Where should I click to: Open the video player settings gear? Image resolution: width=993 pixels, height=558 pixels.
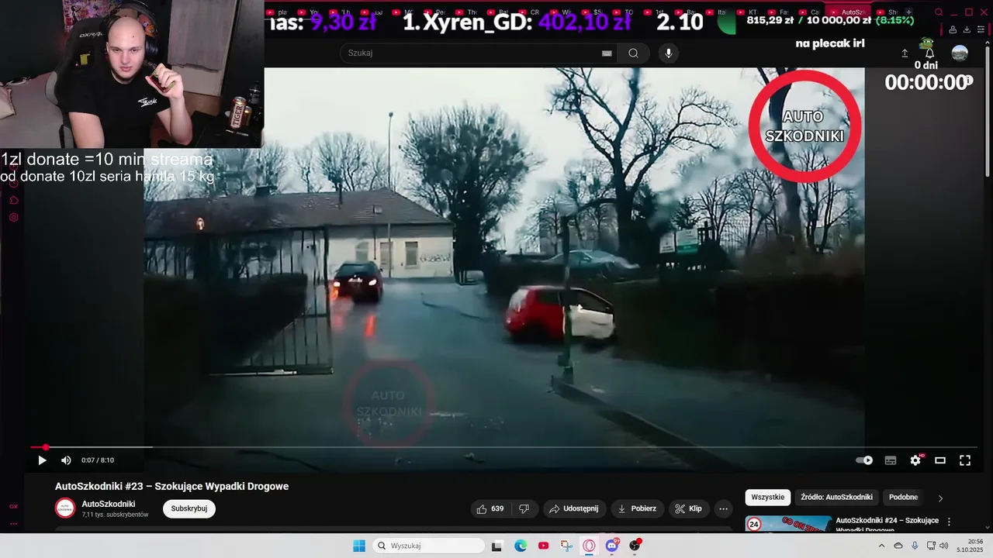[915, 460]
